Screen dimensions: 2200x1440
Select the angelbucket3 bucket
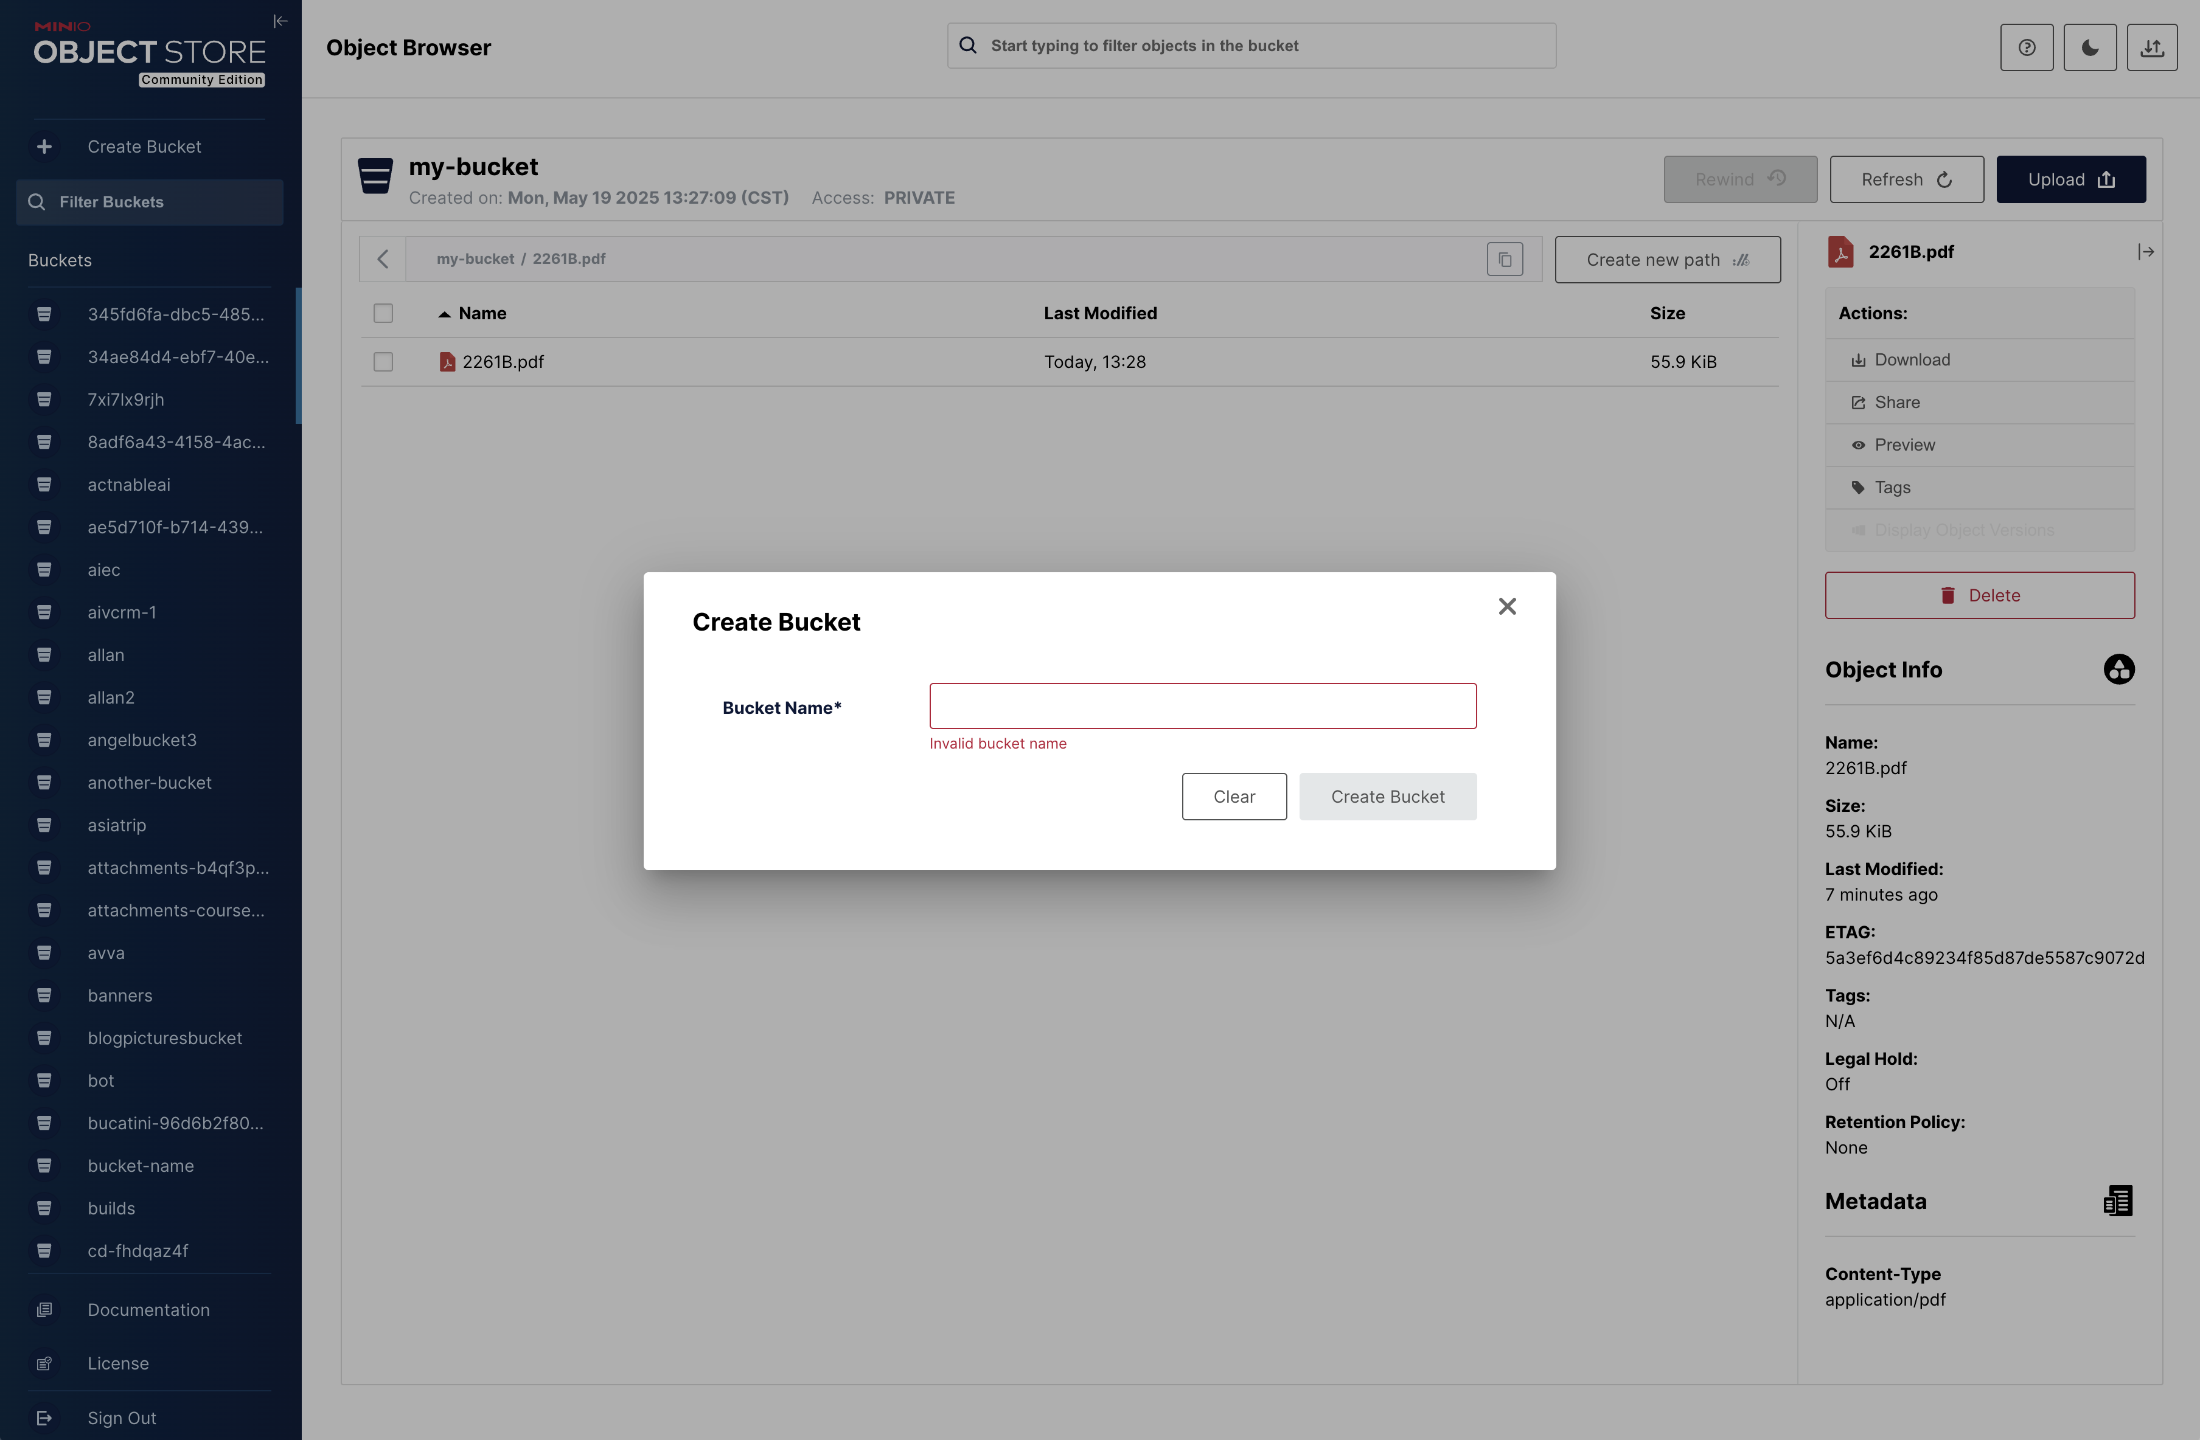coord(142,740)
